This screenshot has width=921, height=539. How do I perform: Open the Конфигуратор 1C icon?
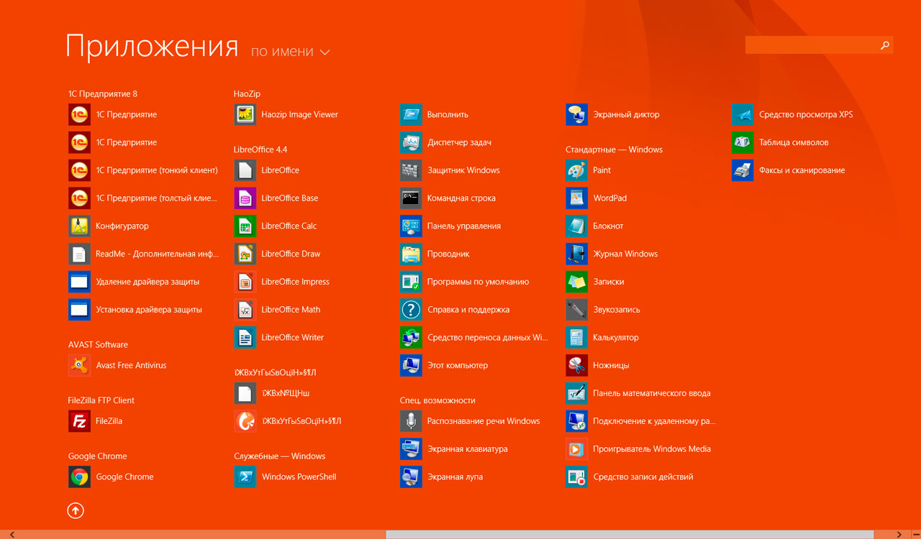tap(79, 226)
